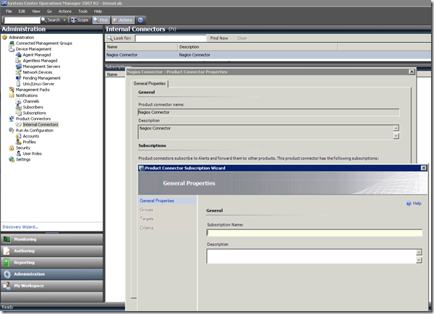
Task: Close the Product Connector Subscription Wizard
Action: pyautogui.click(x=423, y=168)
